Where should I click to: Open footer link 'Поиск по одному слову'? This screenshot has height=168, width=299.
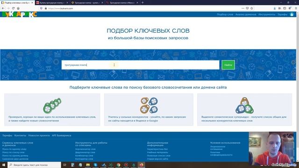tap(14, 149)
